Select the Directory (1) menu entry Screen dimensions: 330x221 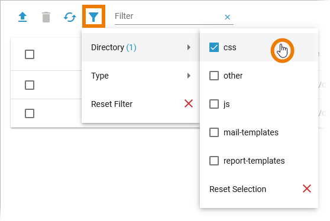141,47
